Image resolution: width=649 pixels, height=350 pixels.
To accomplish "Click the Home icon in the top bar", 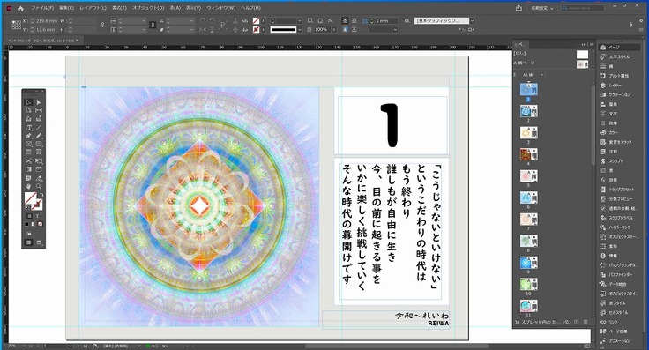I will pos(20,8).
